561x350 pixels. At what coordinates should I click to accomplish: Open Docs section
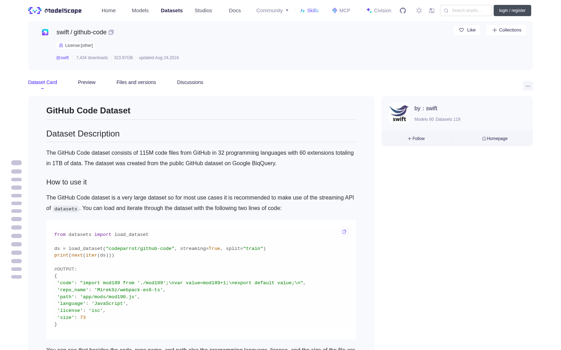[x=235, y=10]
